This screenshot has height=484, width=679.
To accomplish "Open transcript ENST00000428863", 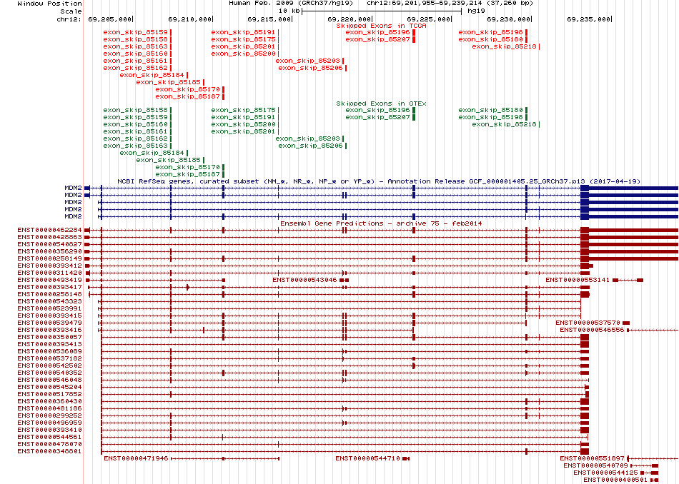I will (x=50, y=237).
